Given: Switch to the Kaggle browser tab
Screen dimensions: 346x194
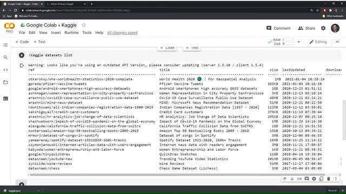Looking at the screenshot, I should click(x=65, y=4).
